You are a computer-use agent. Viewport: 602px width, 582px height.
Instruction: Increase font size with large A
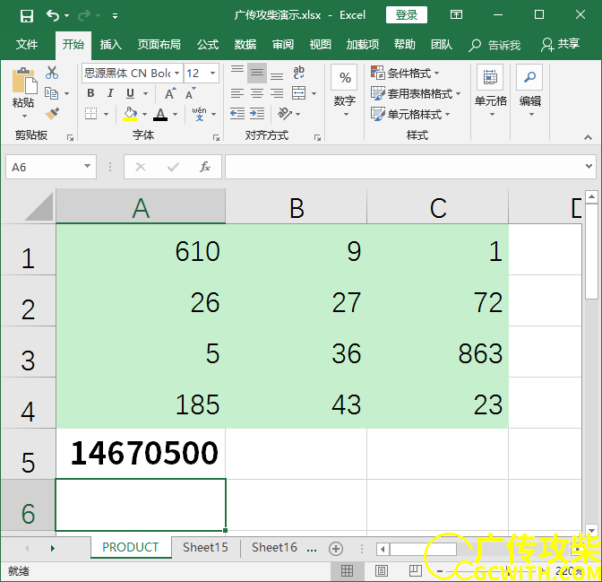[x=170, y=93]
